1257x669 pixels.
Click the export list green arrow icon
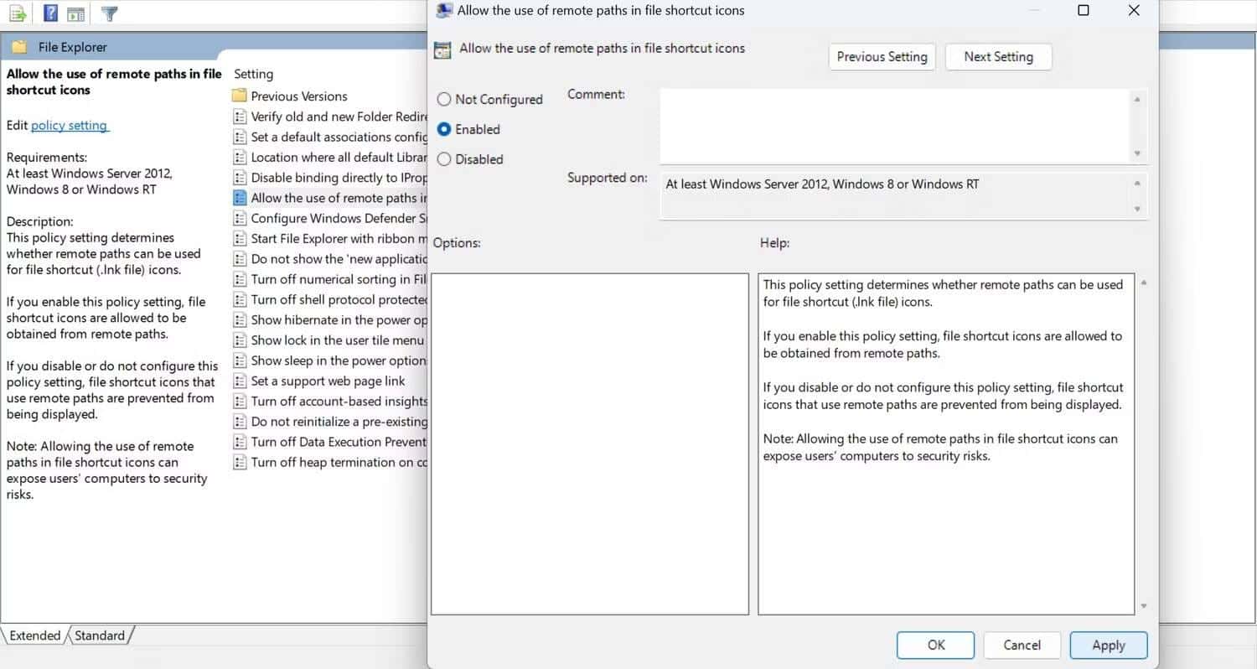17,13
